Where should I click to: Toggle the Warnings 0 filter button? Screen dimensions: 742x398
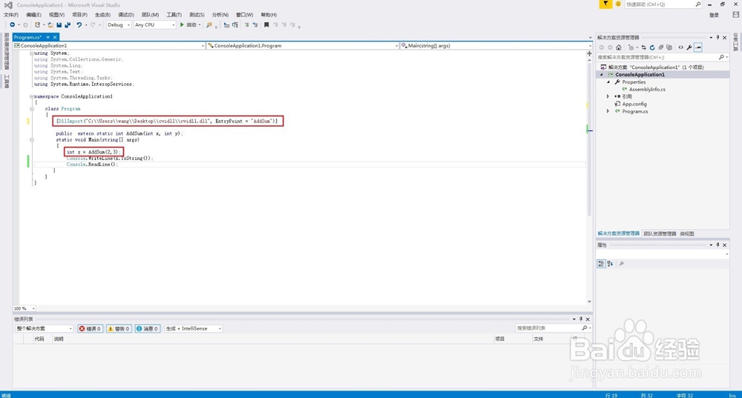click(119, 328)
